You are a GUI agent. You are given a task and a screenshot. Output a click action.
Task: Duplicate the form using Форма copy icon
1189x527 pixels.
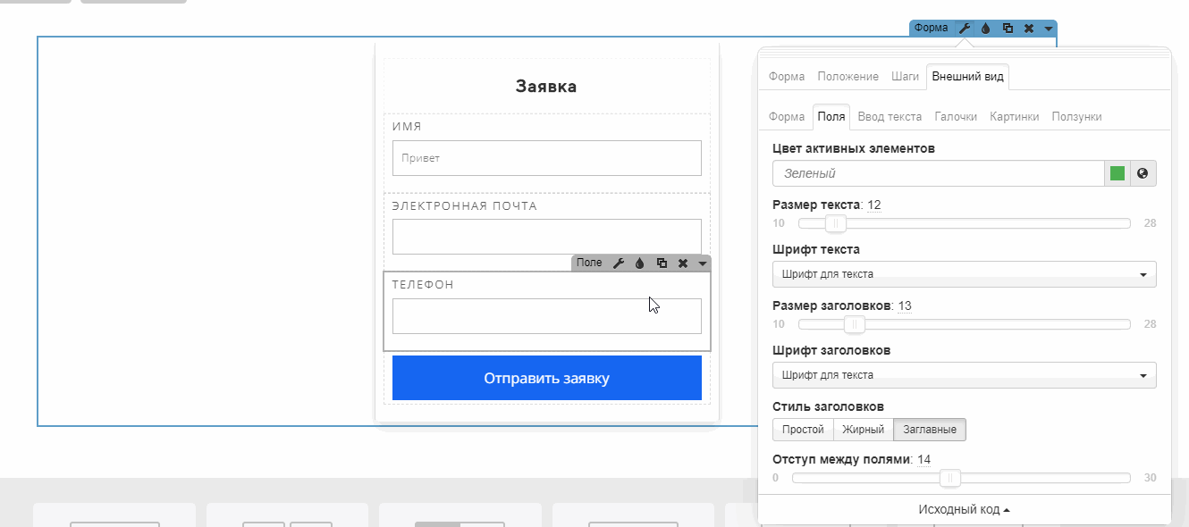pos(1008,29)
